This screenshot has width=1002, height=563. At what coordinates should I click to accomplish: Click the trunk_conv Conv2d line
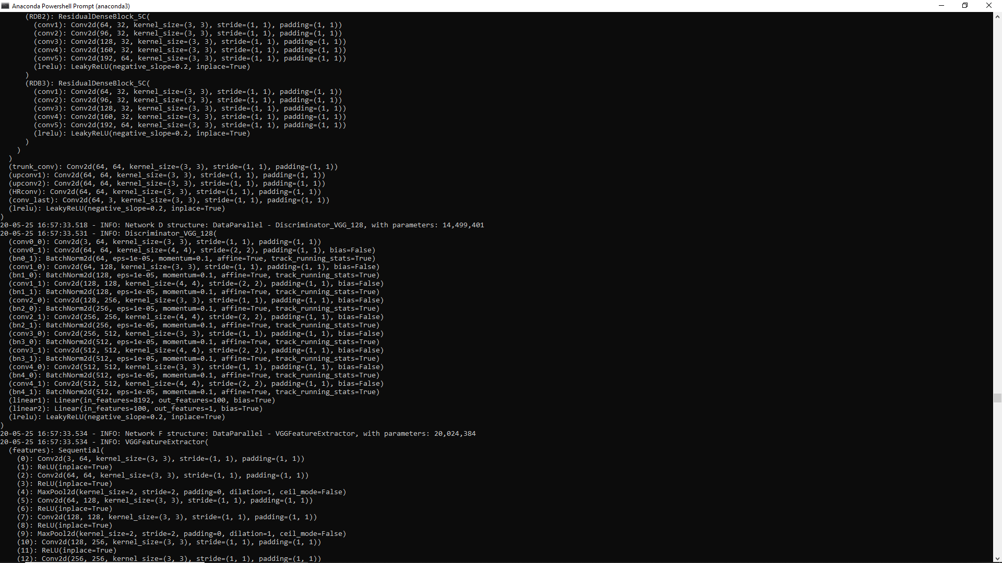point(172,166)
